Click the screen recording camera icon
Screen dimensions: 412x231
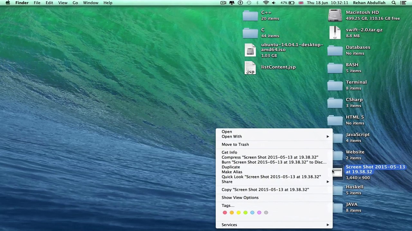[x=223, y=3]
